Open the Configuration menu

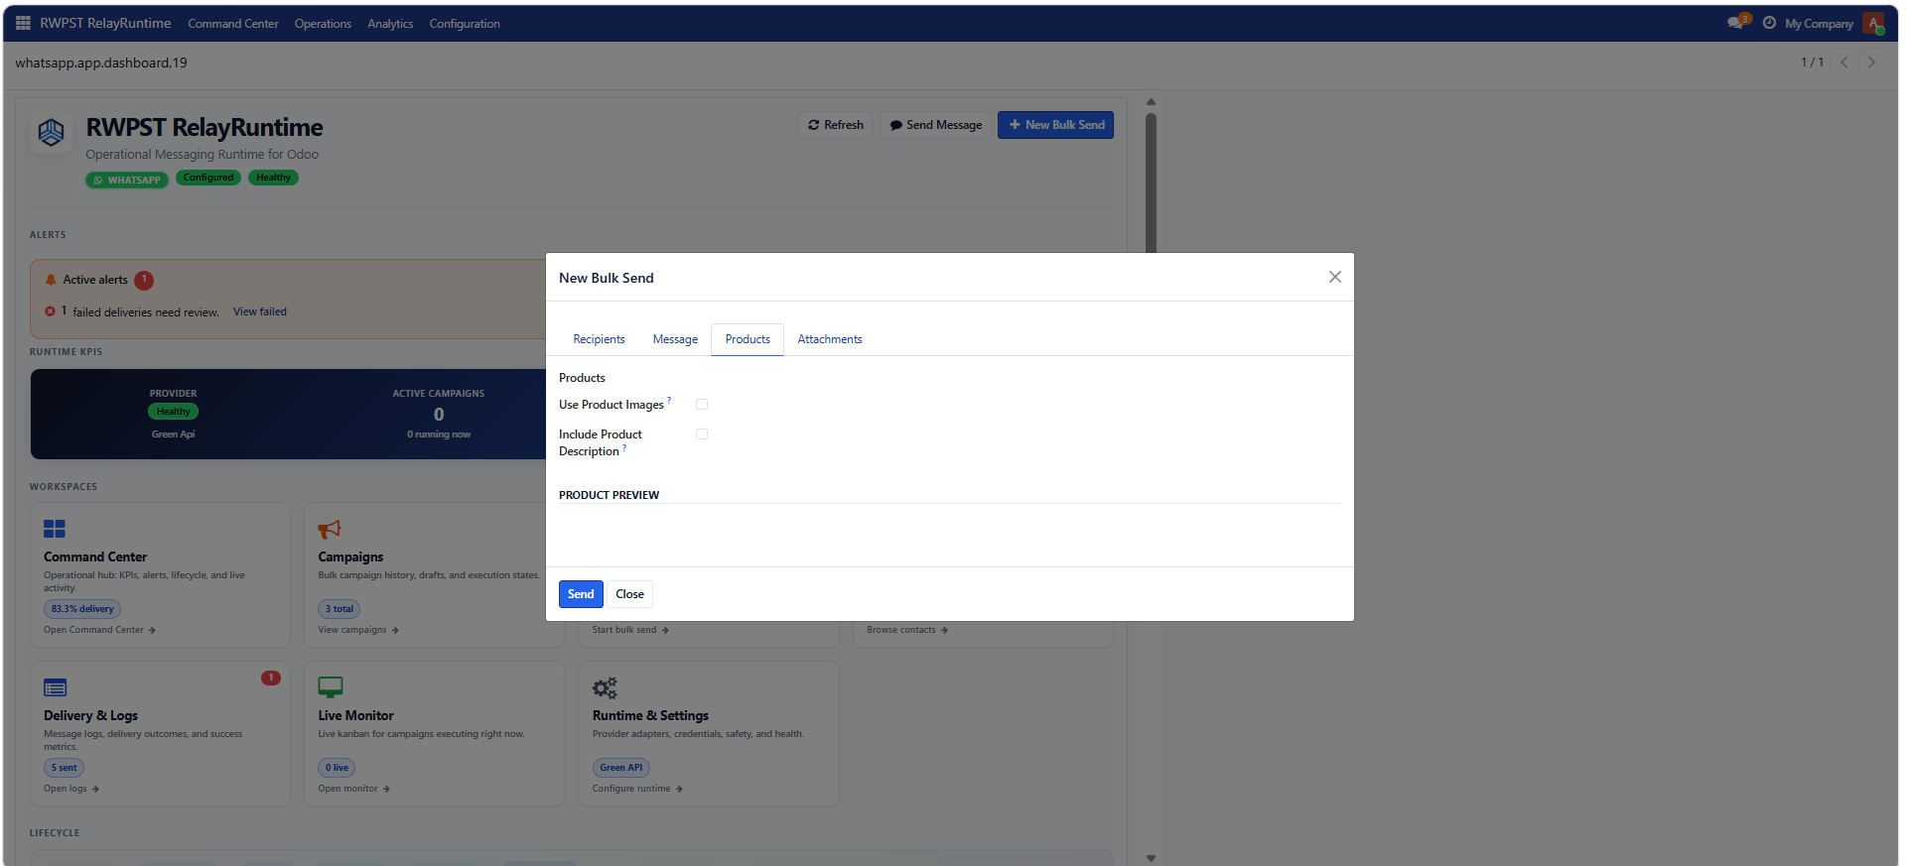click(x=465, y=24)
